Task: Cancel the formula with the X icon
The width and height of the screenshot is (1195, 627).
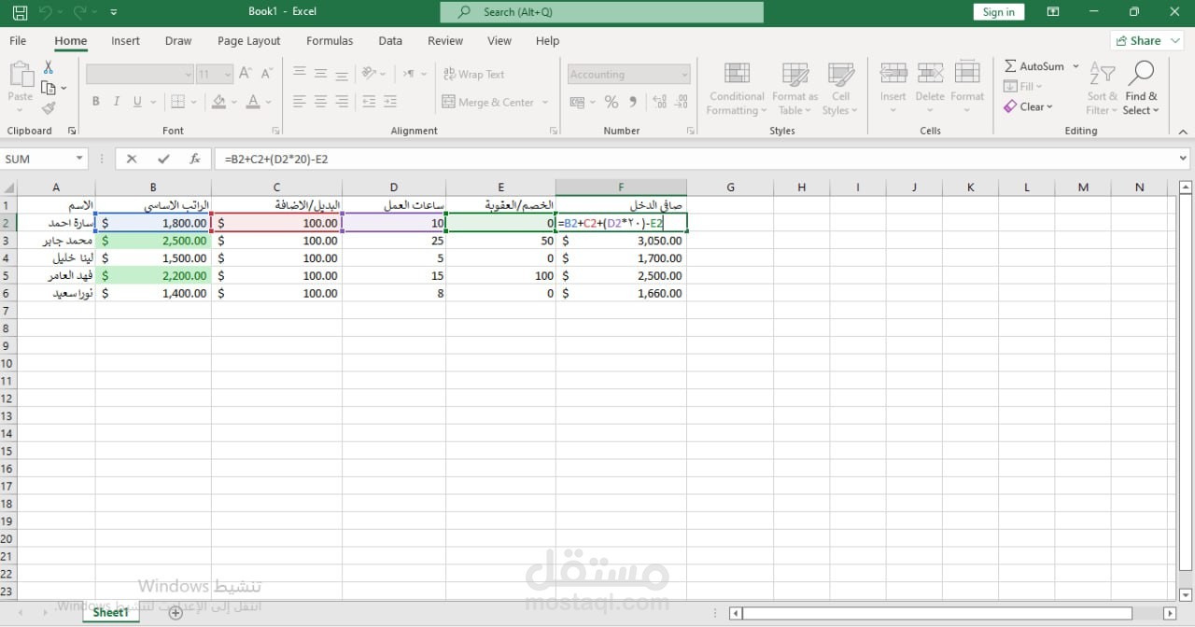Action: coord(132,159)
